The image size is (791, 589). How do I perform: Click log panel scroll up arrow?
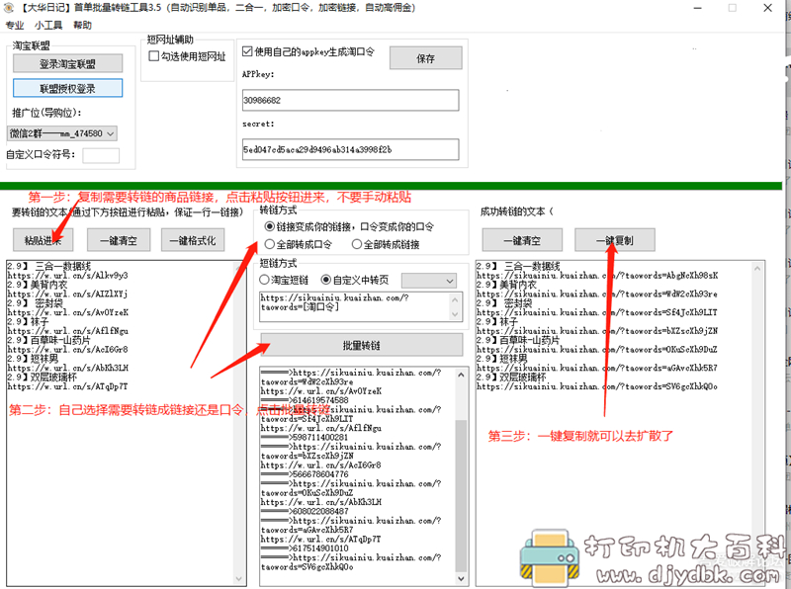461,375
